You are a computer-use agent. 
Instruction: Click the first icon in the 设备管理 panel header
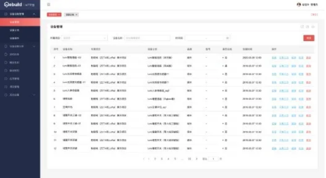tap(302, 27)
